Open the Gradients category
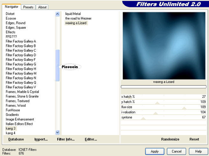Screen dimensions: 209x156 click(12, 115)
